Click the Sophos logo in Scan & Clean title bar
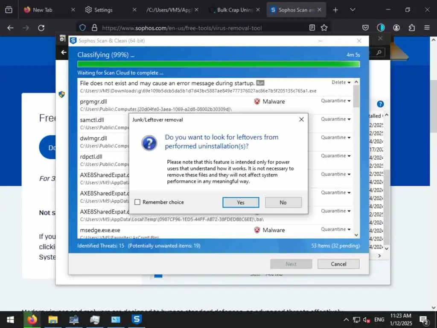Viewport: 437px width, 328px height. pyautogui.click(x=73, y=41)
